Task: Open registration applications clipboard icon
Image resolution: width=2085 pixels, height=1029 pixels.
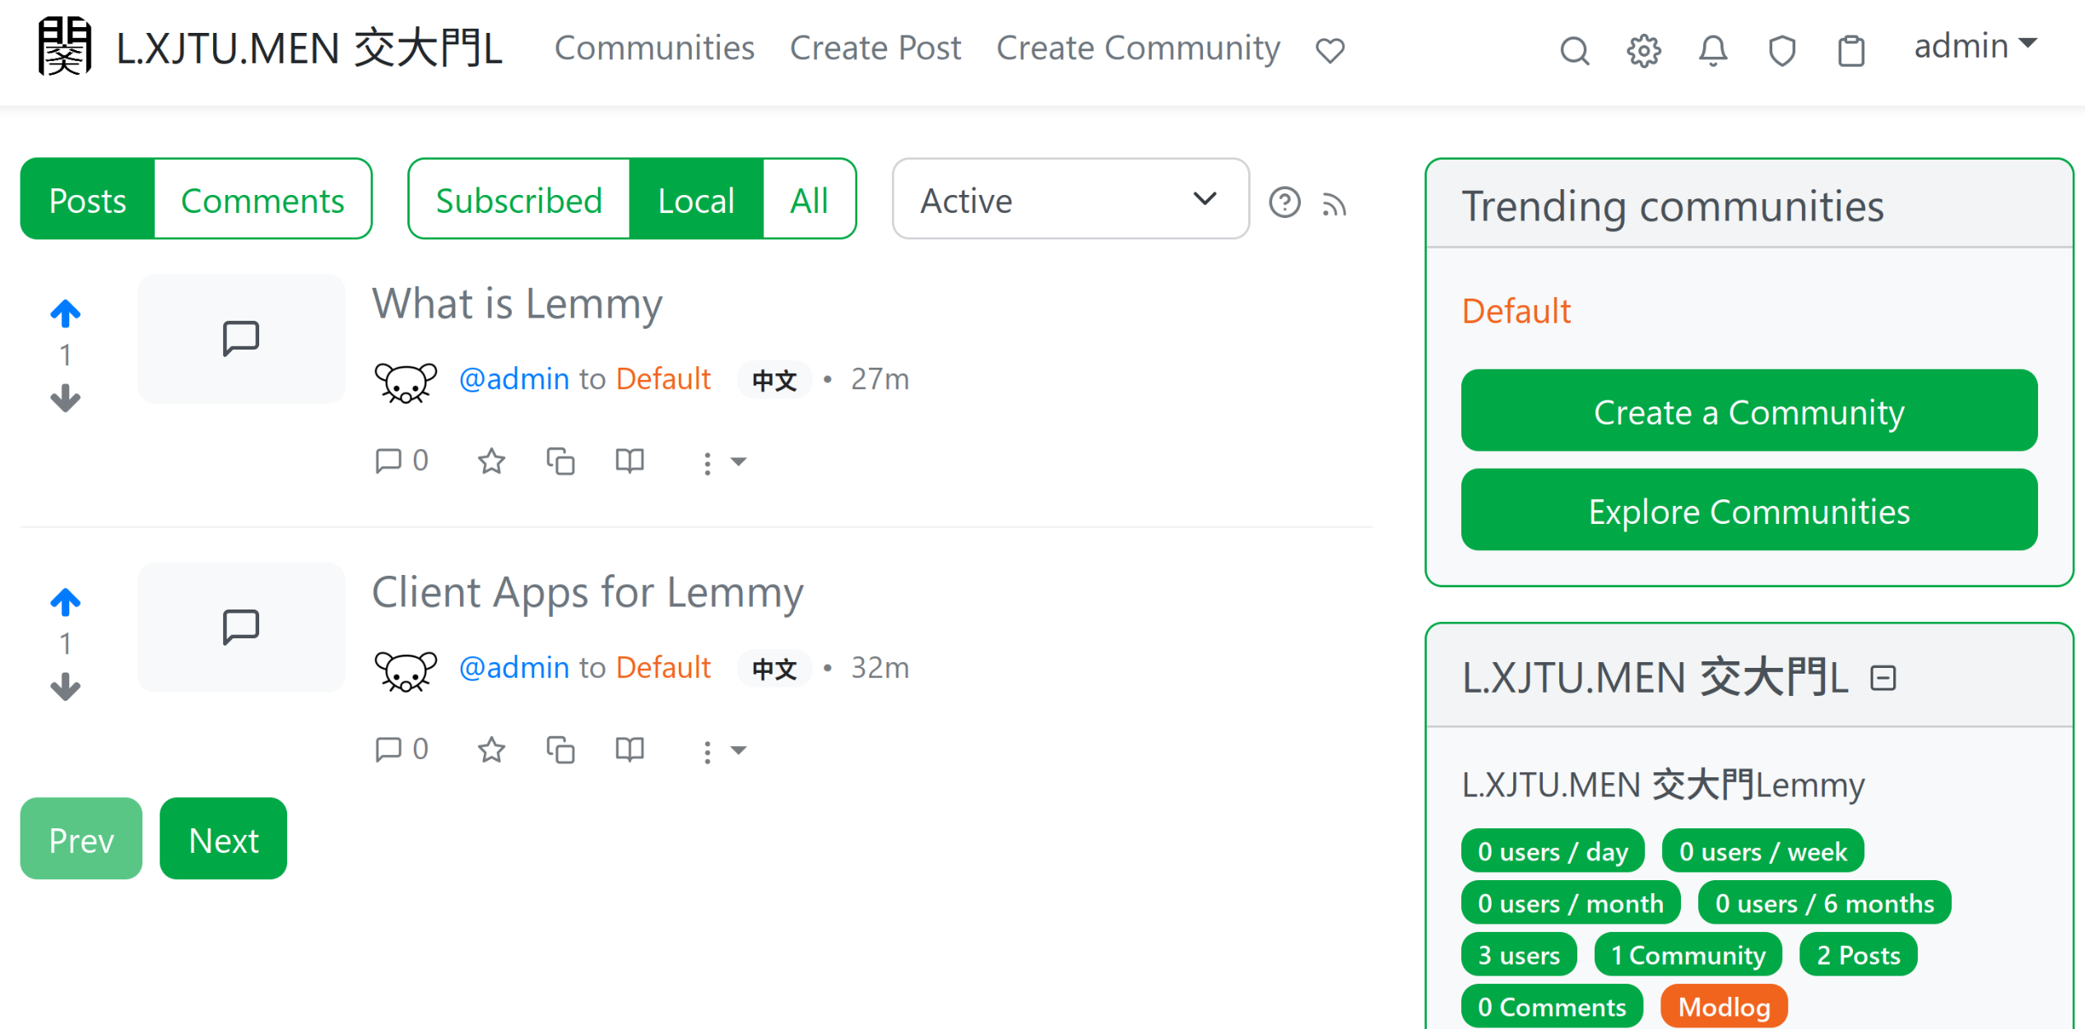Action: (x=1850, y=51)
